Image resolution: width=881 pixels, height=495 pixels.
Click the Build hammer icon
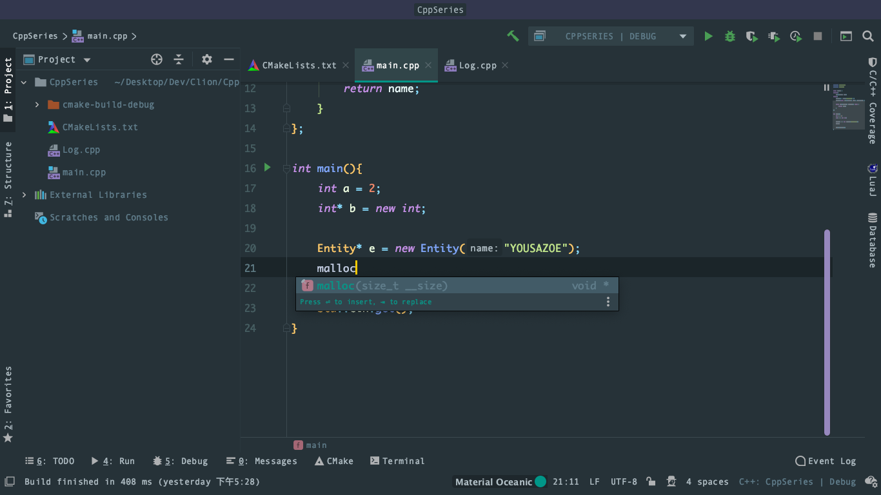coord(513,36)
